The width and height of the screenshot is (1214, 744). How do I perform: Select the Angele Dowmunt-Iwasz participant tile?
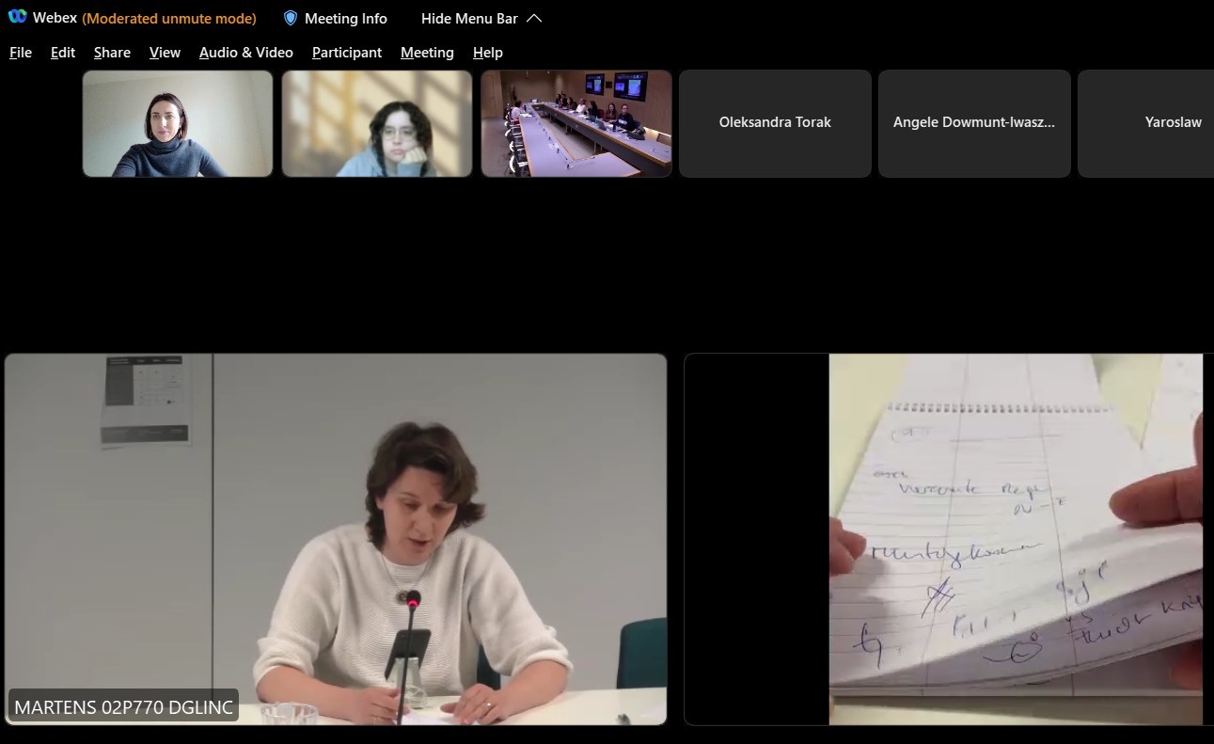point(974,123)
